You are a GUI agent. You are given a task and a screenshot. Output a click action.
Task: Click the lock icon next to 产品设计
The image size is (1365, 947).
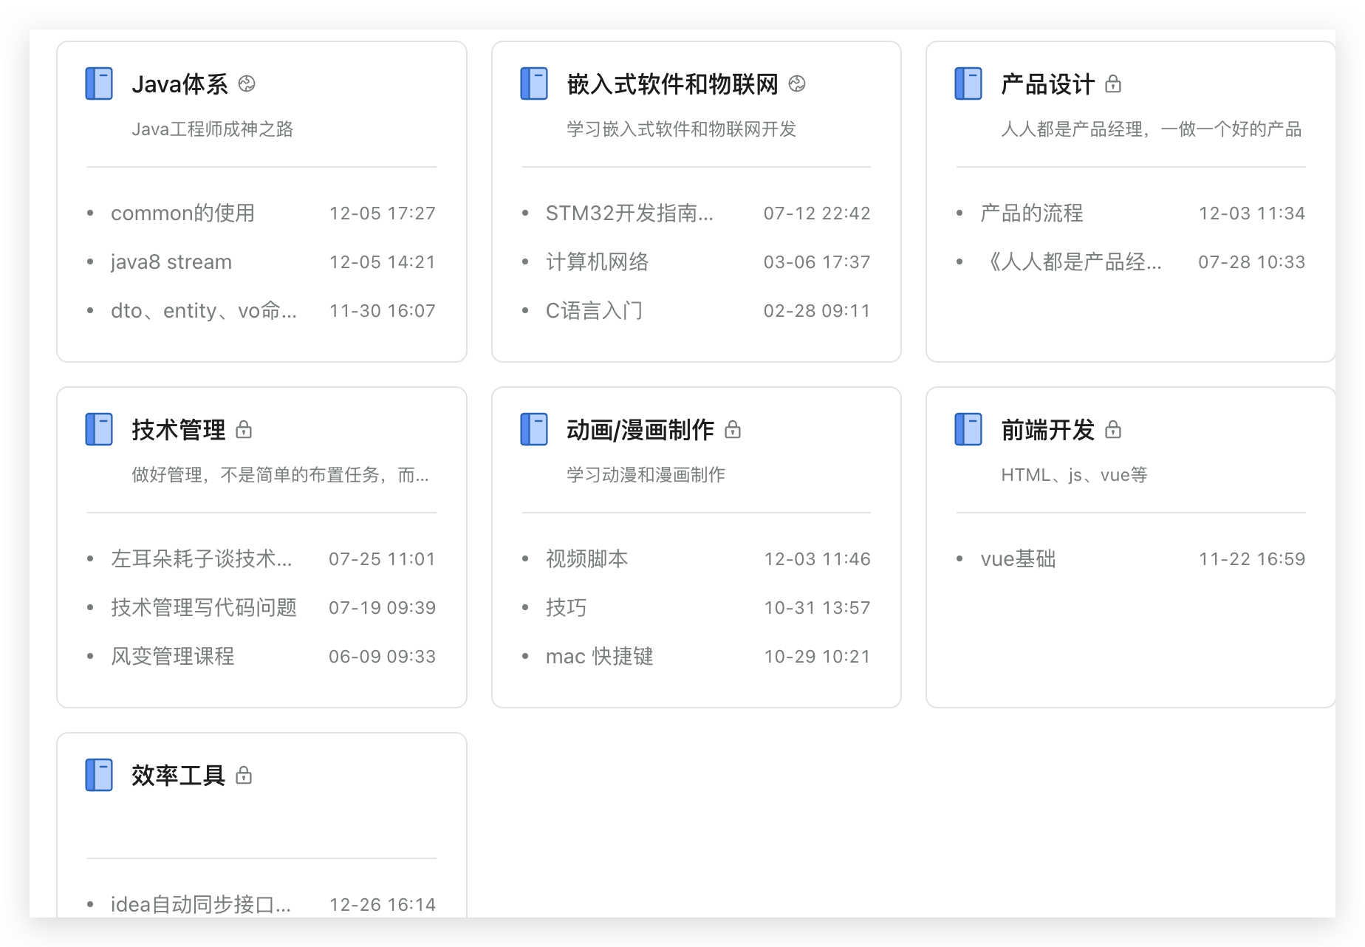(1113, 83)
